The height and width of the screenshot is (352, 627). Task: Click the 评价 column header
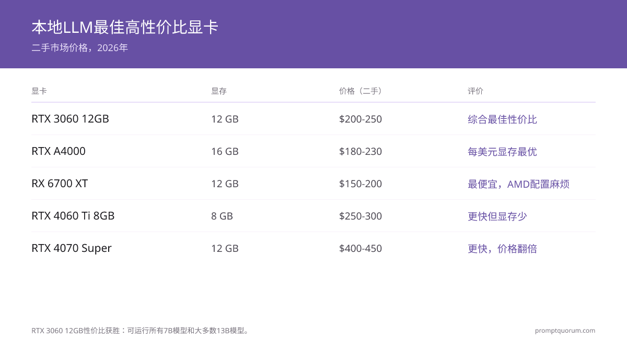(475, 91)
